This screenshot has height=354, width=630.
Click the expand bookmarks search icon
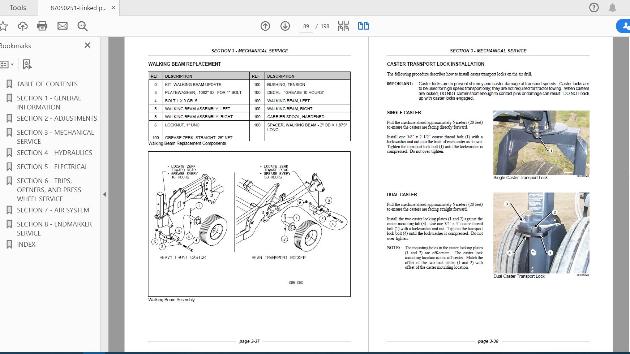(27, 64)
